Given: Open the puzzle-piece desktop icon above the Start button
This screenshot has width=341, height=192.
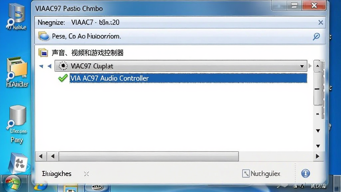Looking at the screenshot, I should pyautogui.click(x=18, y=163).
